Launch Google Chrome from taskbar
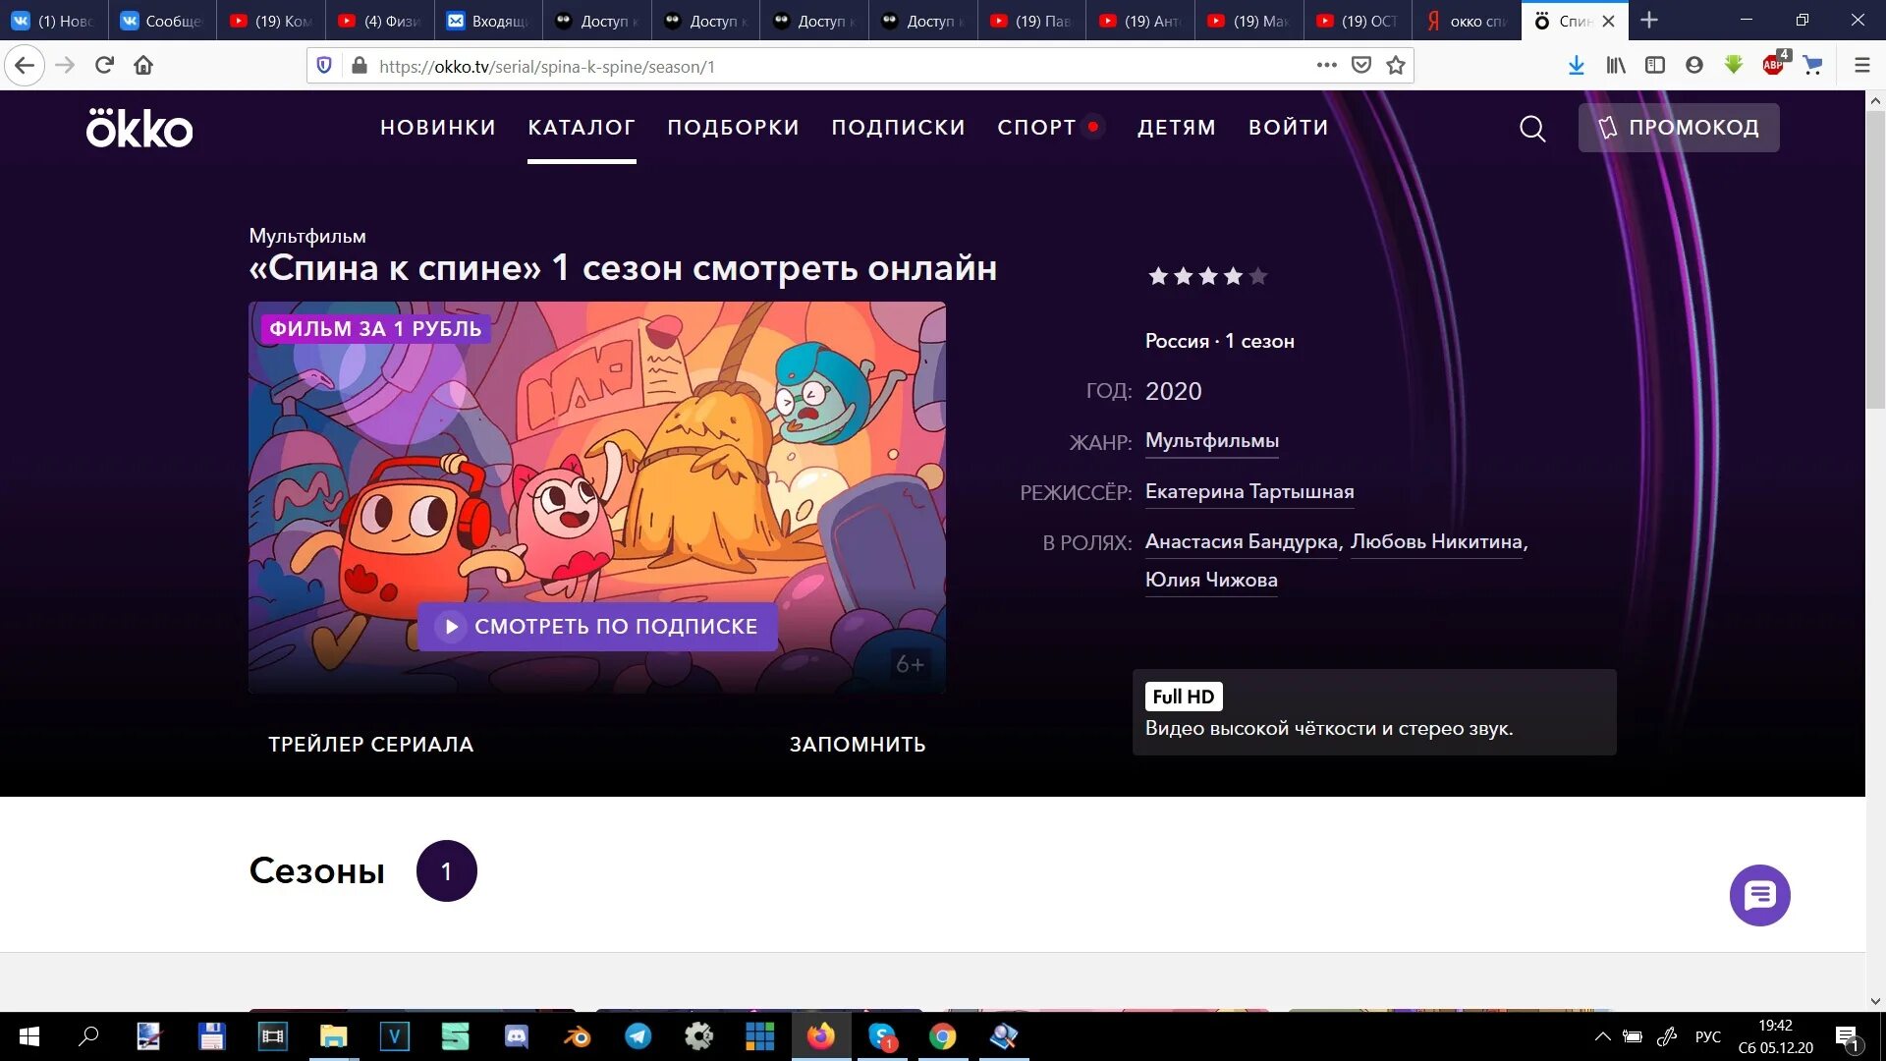 click(x=943, y=1036)
